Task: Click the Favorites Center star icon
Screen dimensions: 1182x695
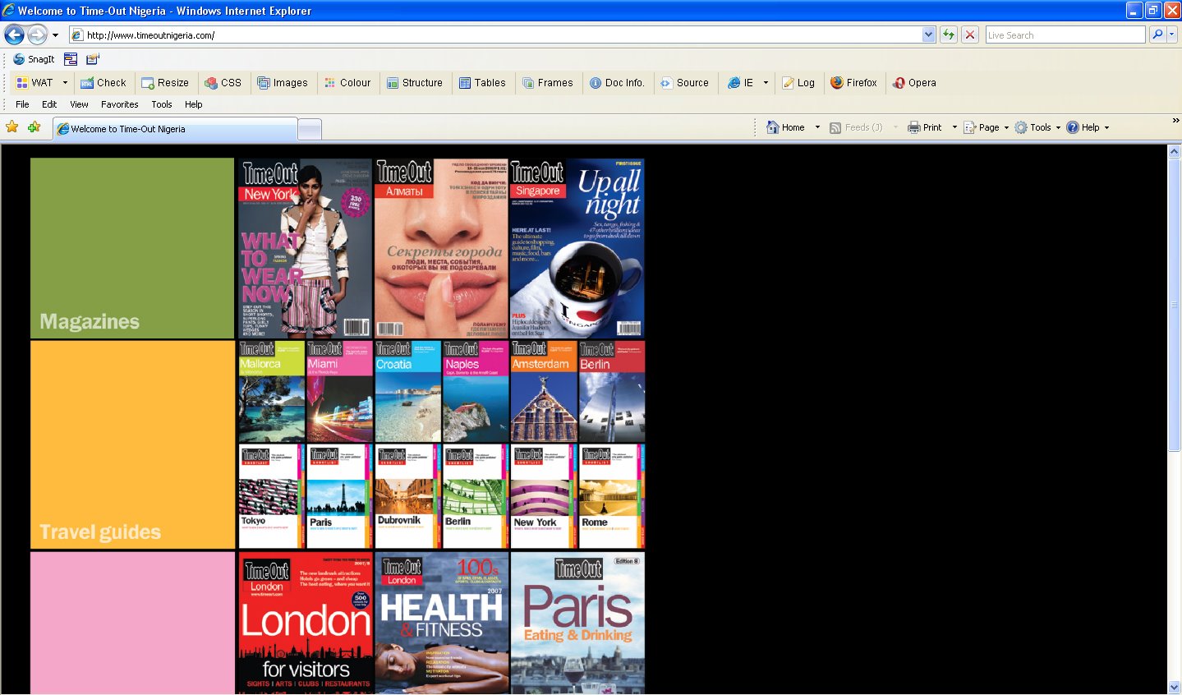Action: (x=12, y=127)
